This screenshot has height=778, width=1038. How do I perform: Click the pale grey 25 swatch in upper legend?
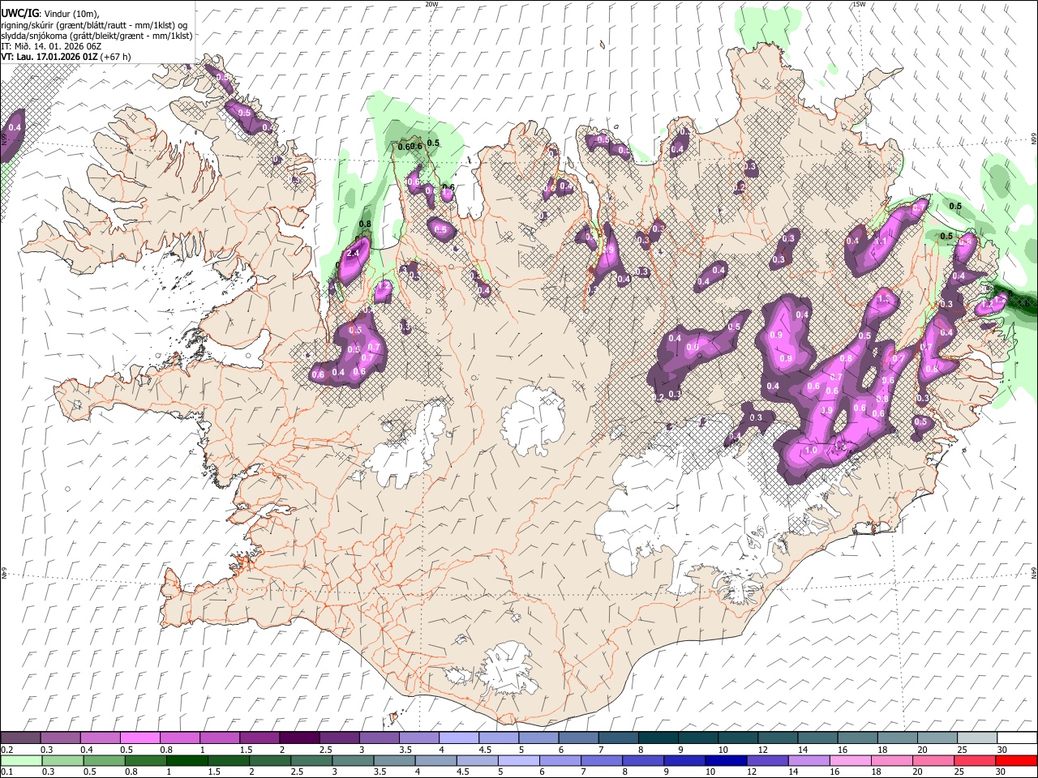click(976, 738)
